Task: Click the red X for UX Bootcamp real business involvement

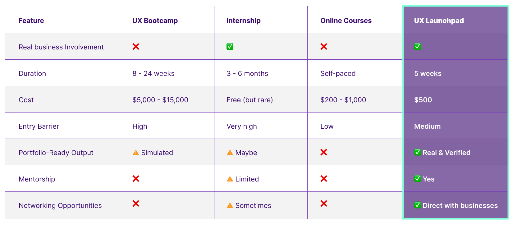Action: 136,47
